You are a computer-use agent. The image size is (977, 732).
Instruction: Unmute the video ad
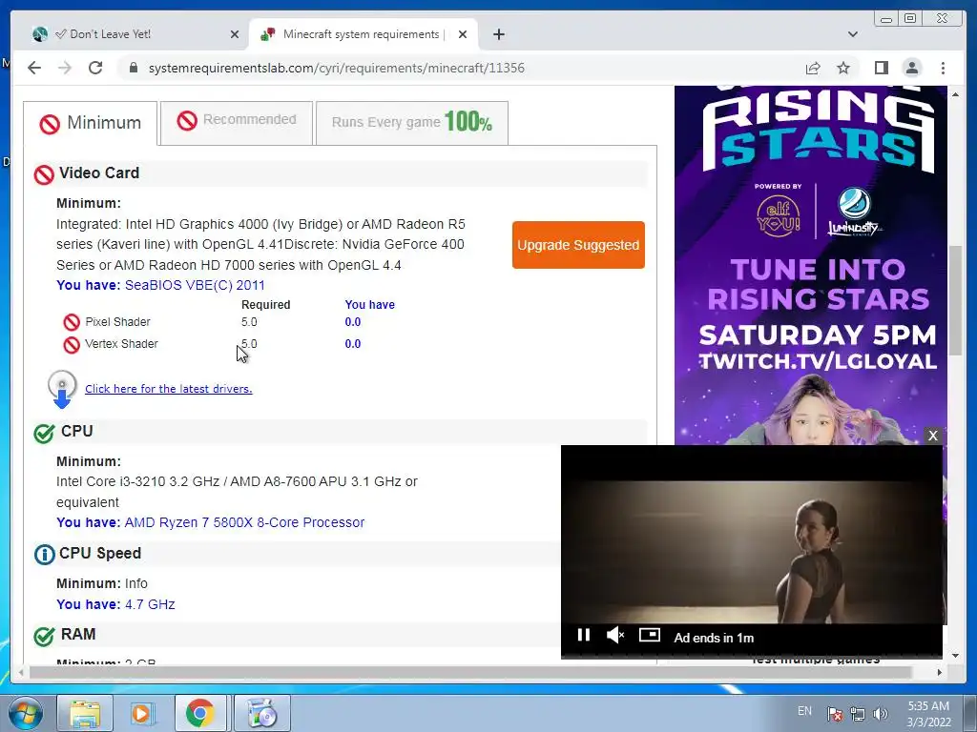[x=615, y=635]
